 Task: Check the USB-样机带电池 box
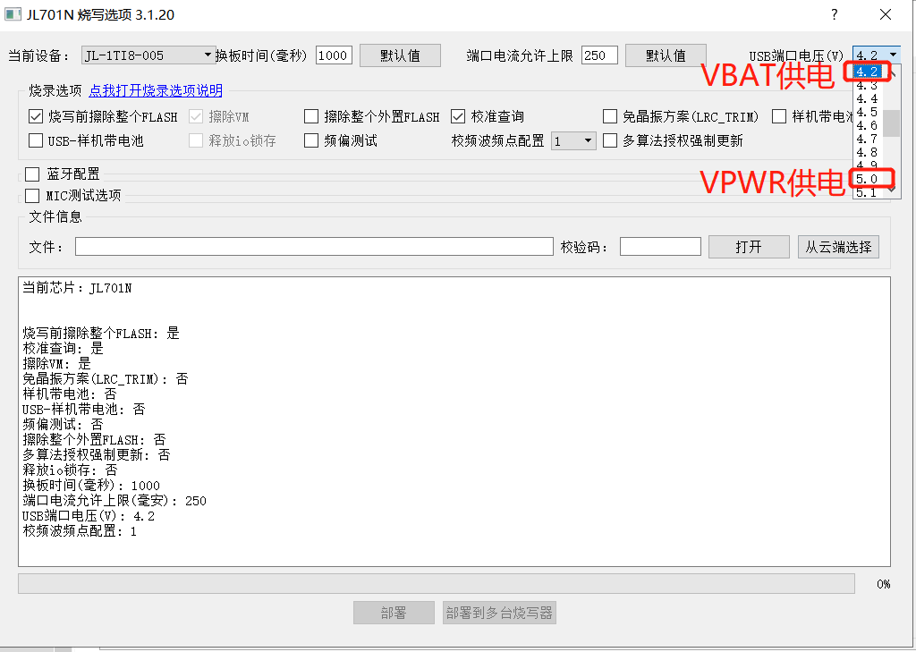tap(36, 140)
